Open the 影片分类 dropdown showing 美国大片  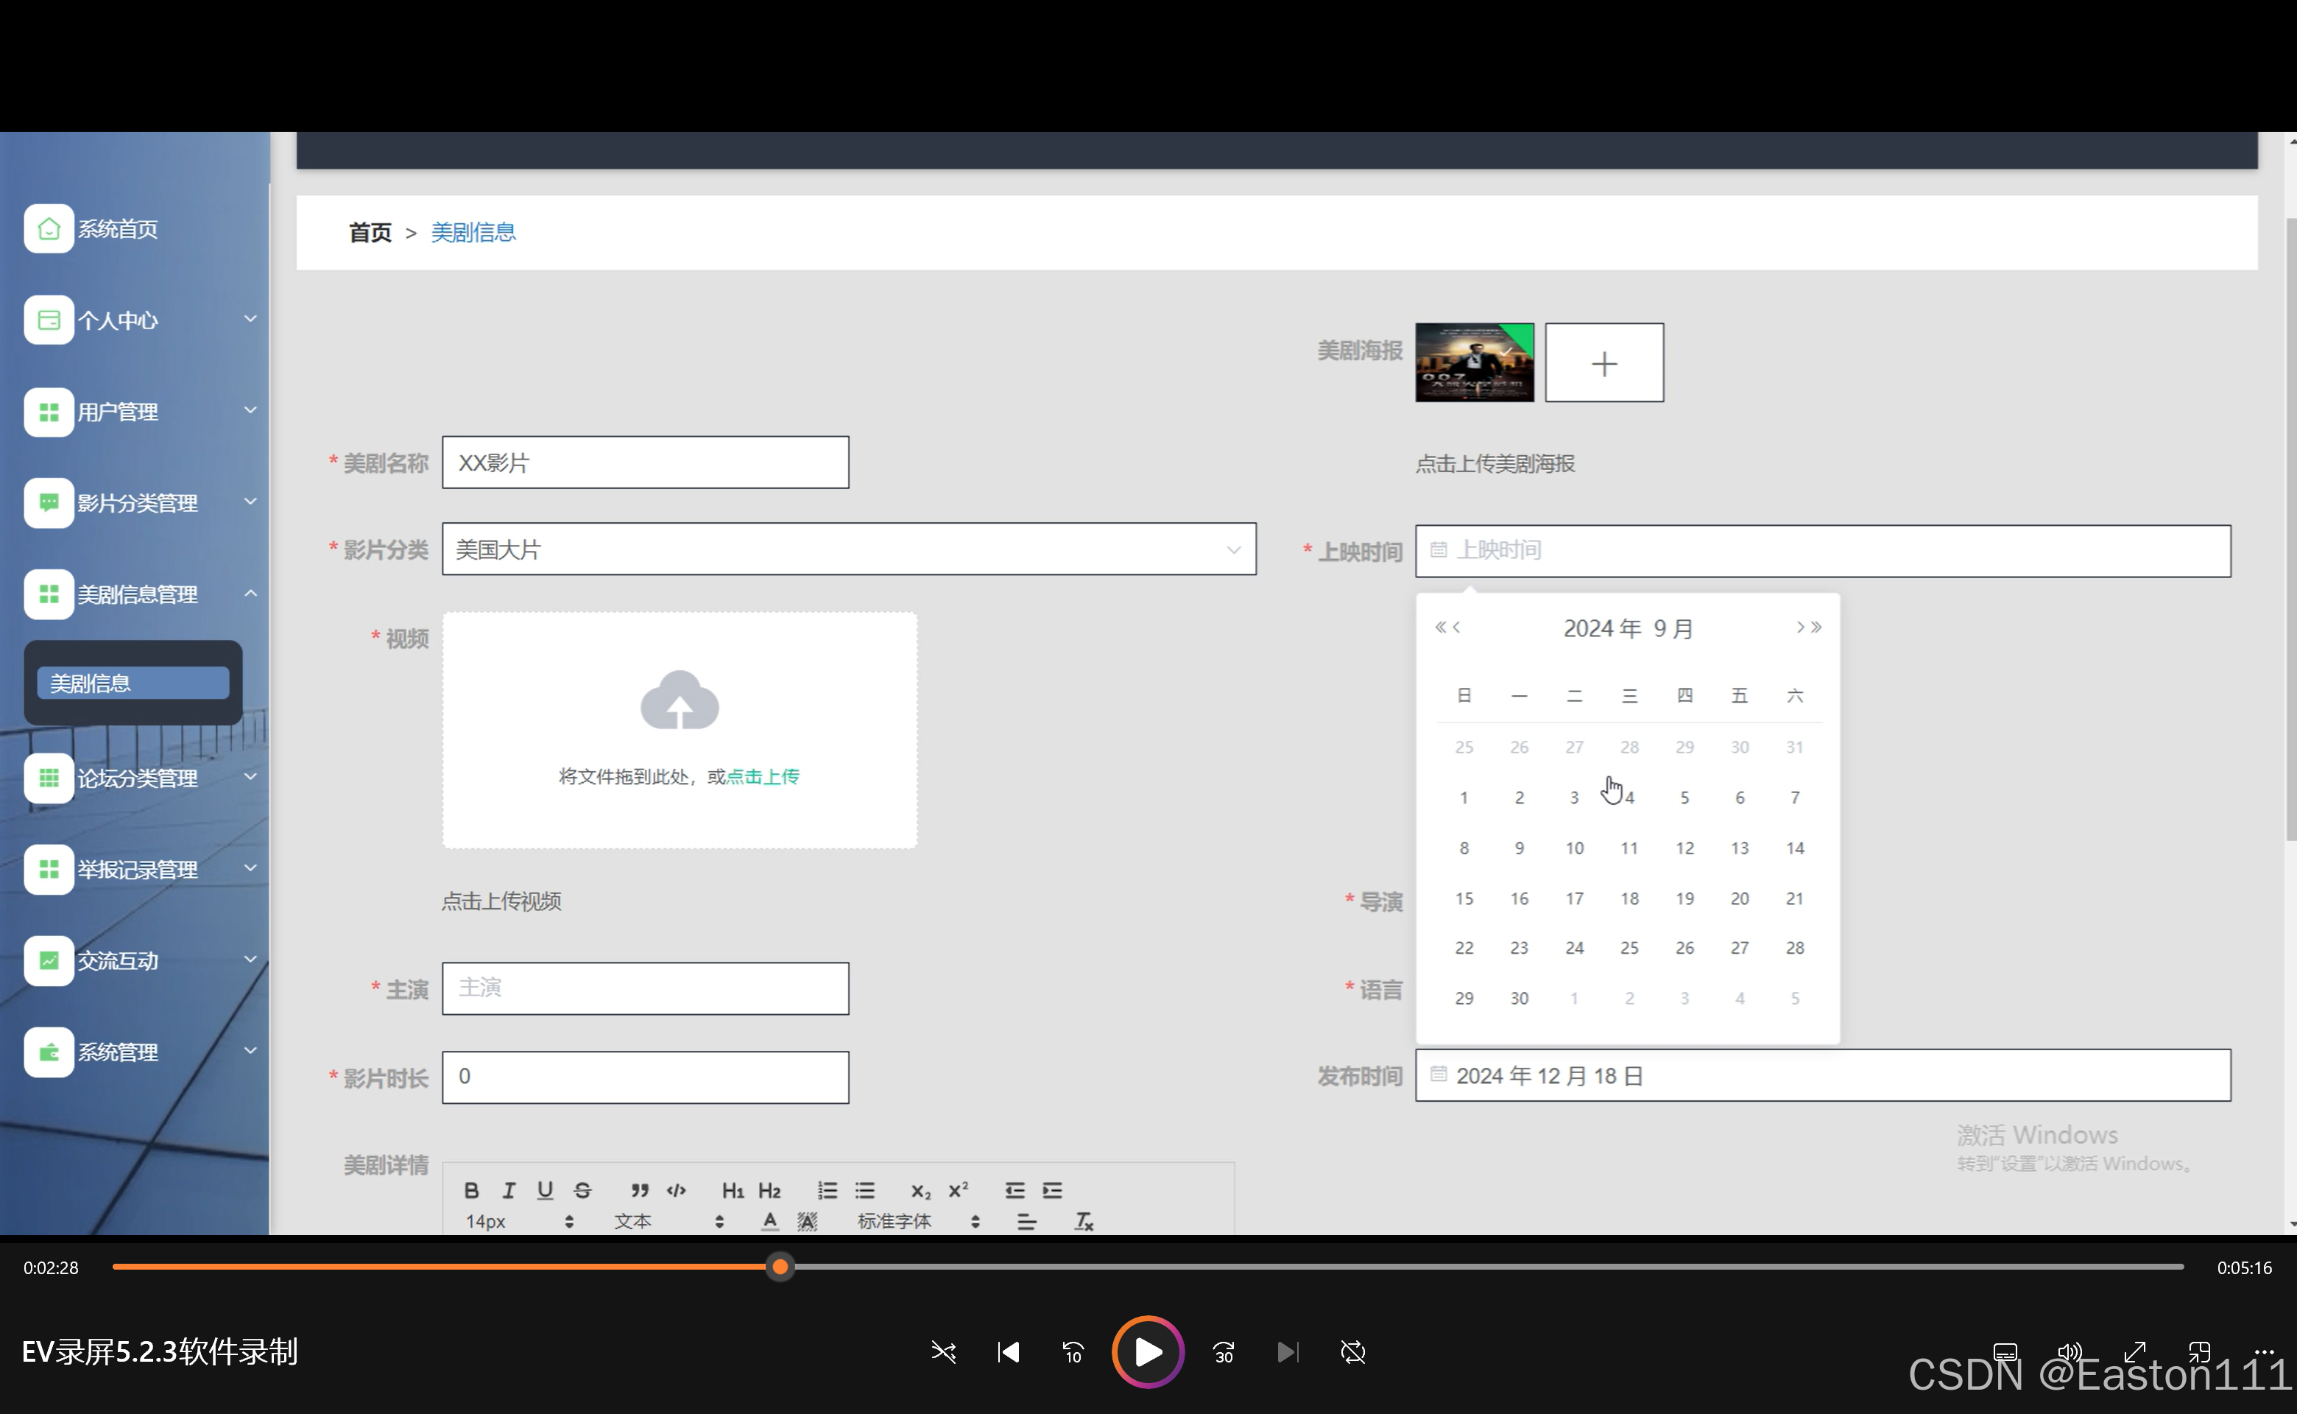848,549
